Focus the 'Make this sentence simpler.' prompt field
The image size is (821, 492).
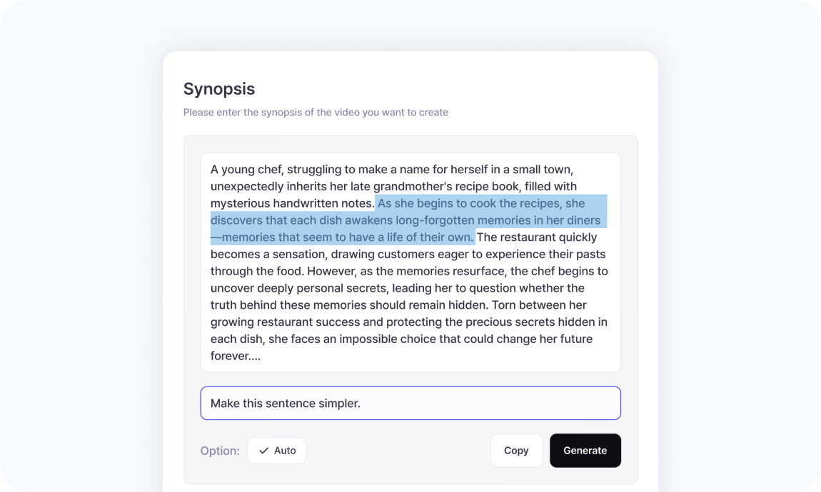pyautogui.click(x=410, y=404)
